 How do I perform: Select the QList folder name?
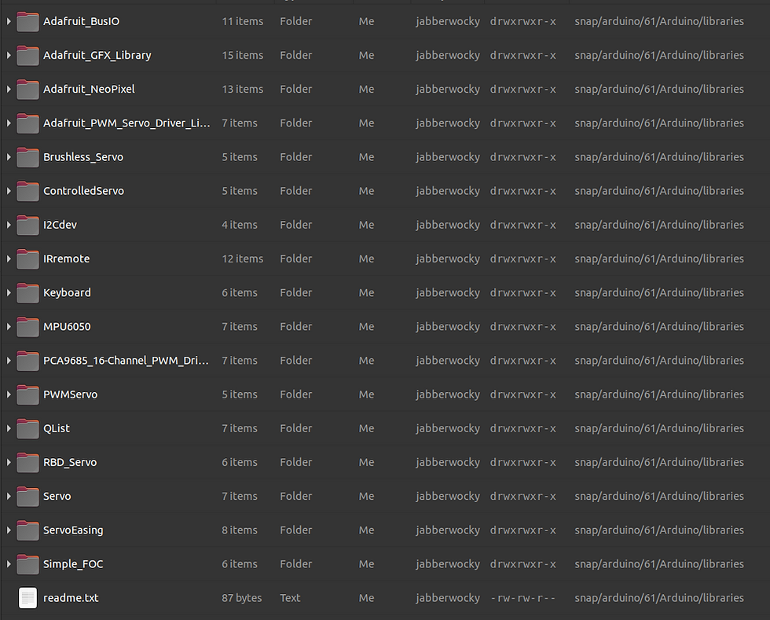(x=57, y=428)
